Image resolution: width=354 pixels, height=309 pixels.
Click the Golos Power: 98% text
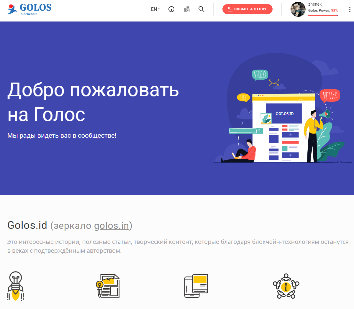pyautogui.click(x=323, y=10)
